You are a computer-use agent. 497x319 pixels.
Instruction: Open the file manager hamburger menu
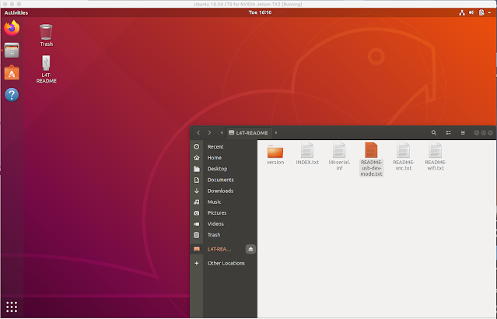tap(463, 132)
